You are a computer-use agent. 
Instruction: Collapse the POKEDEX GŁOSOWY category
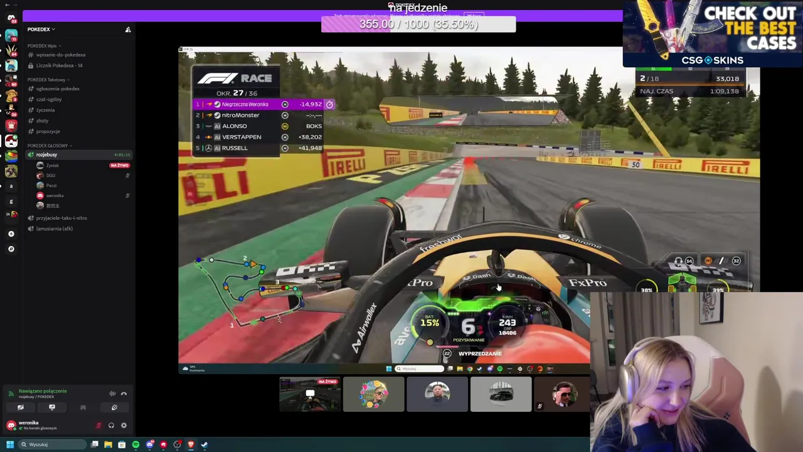[x=49, y=146]
